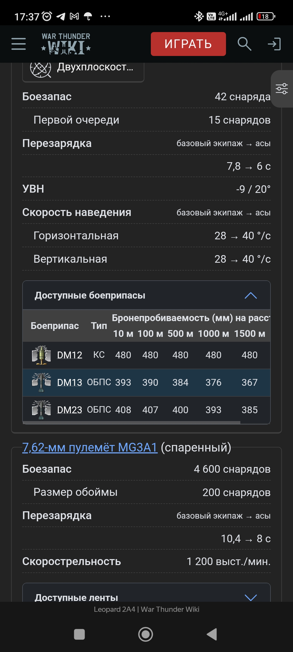This screenshot has height=652, width=293.
Task: Tap the DM12 shell icon
Action: pyautogui.click(x=41, y=355)
